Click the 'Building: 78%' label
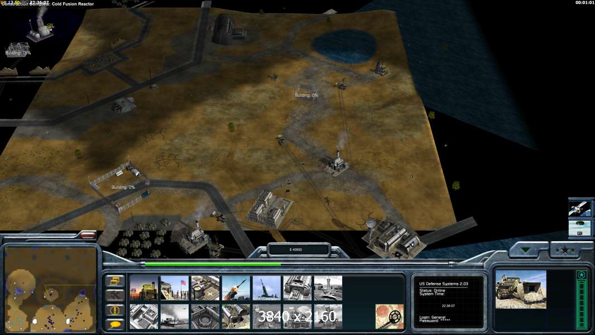Screen dimensions: 595x335 tap(18, 52)
